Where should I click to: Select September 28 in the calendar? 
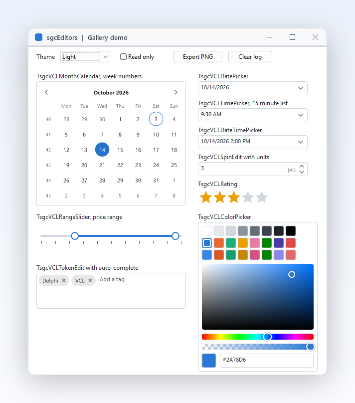[x=66, y=119]
